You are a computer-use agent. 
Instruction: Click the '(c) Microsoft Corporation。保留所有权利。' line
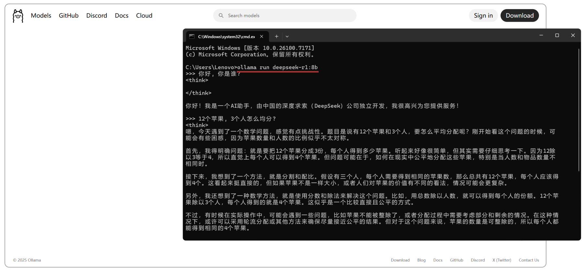[x=250, y=54]
